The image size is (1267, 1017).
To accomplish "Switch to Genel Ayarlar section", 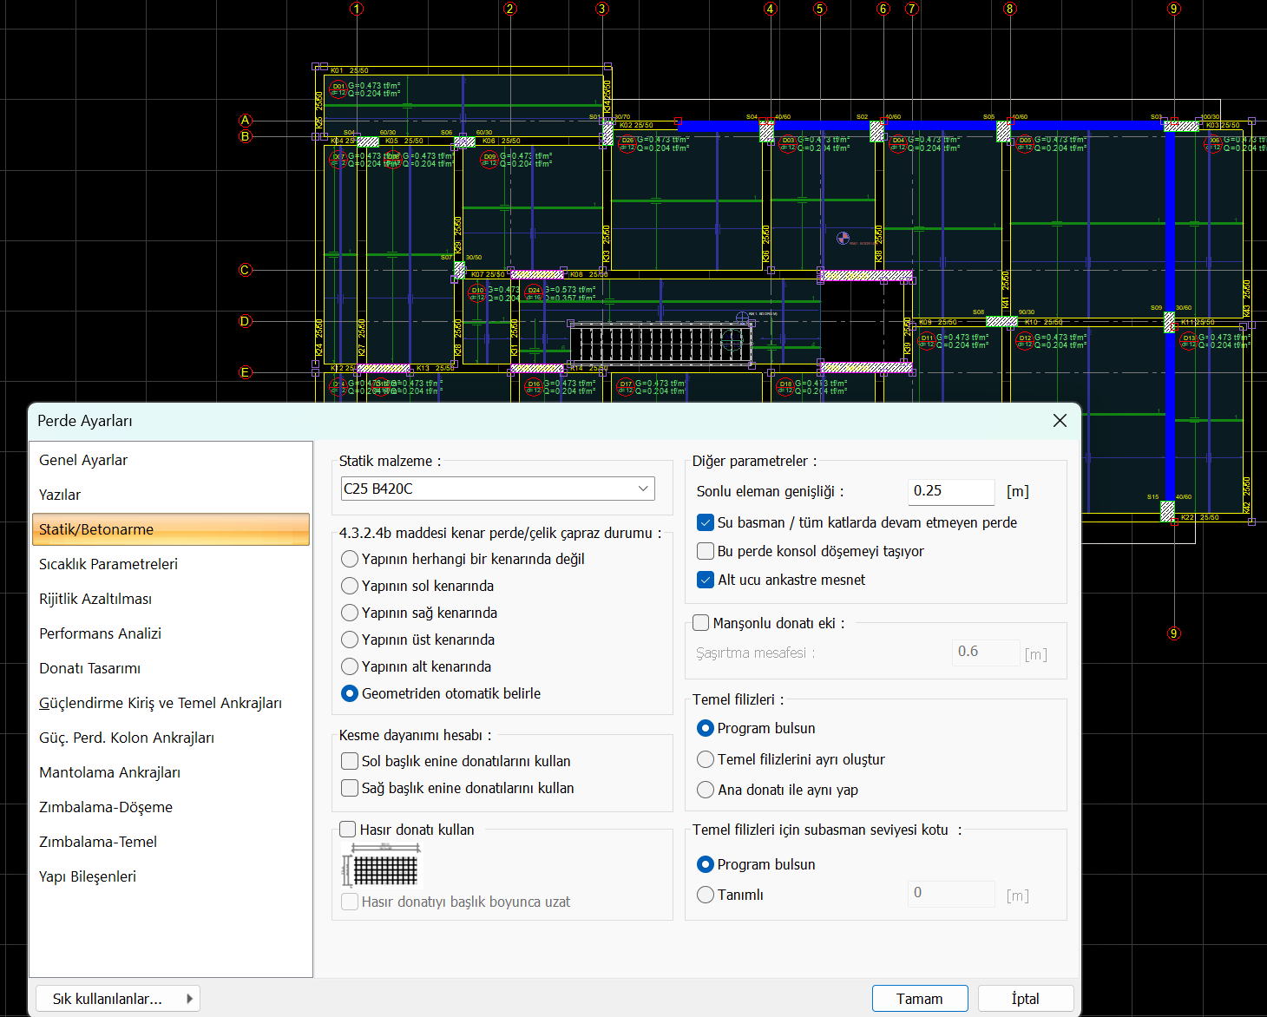I will point(83,460).
